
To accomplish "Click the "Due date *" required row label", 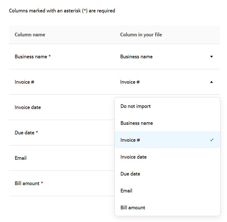I will [x=26, y=133].
